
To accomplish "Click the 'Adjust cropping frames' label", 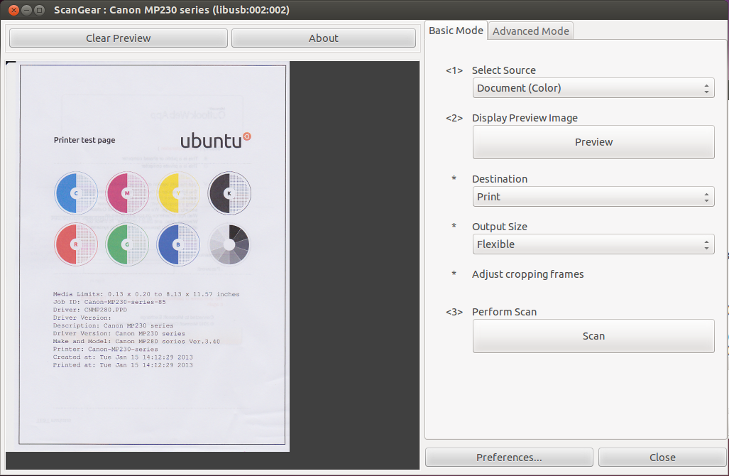I will pyautogui.click(x=527, y=274).
